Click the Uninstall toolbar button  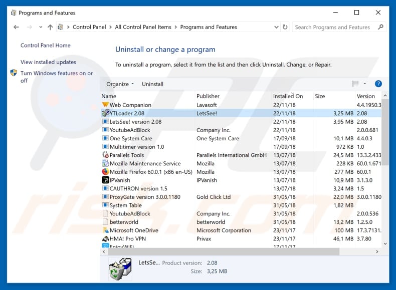coord(152,84)
